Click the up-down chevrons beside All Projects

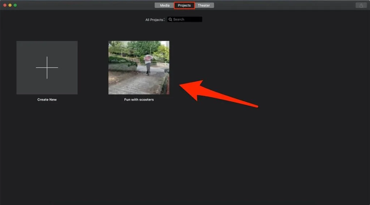tap(164, 20)
